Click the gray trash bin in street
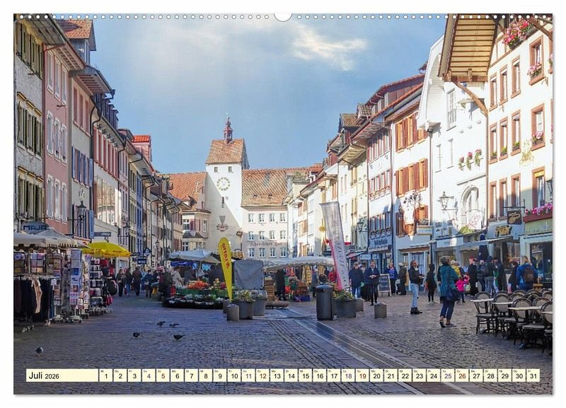The image size is (566, 408). pos(324,302)
